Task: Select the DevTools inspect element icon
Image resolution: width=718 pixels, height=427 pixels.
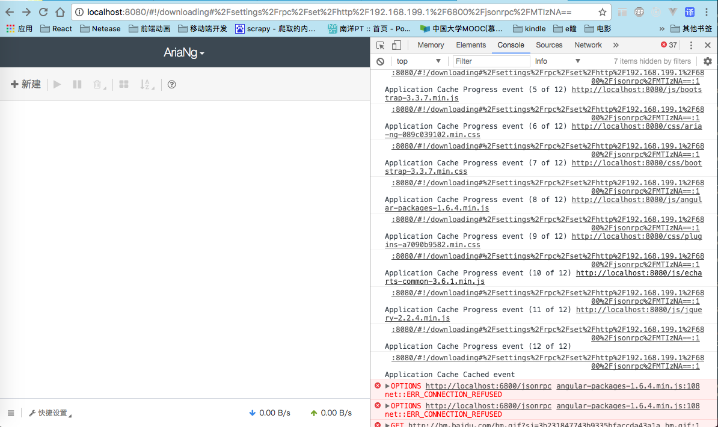Action: tap(379, 45)
